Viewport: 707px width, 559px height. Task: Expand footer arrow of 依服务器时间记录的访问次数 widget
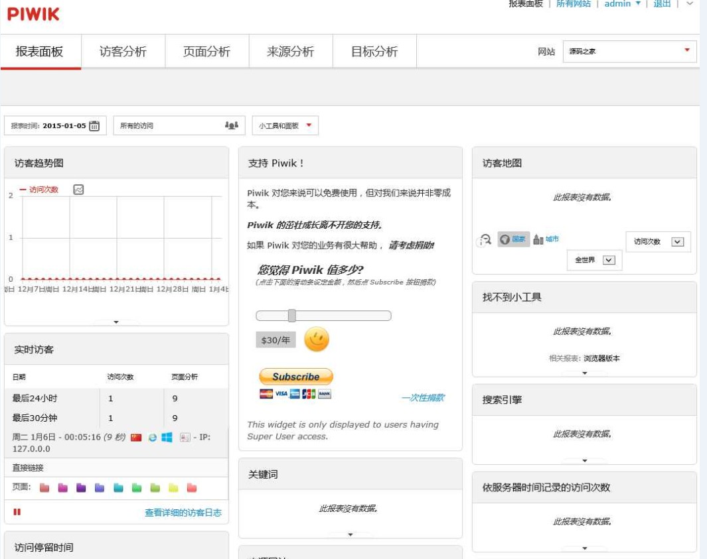coord(585,548)
